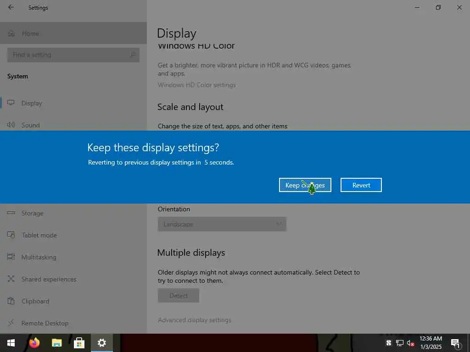Open Shared experiences settings
This screenshot has height=352, width=470.
73,279
